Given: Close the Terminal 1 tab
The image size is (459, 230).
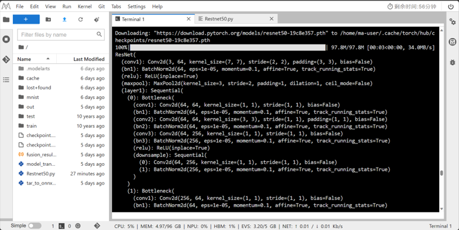Looking at the screenshot, I should point(188,19).
